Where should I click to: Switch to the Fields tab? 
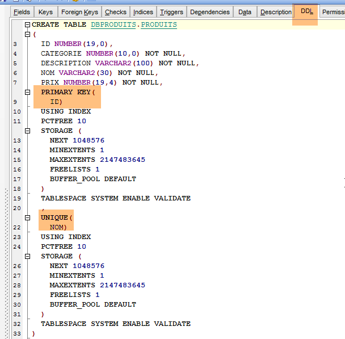21,12
